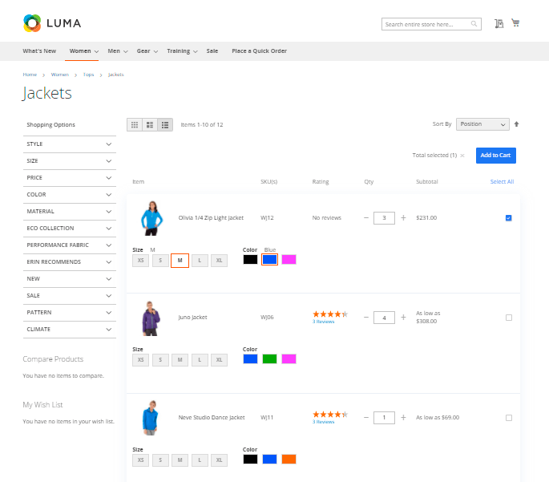Image resolution: width=549 pixels, height=482 pixels.
Task: Decrease quantity for Olivia 1/4 Zip Light Jacket
Action: 366,218
